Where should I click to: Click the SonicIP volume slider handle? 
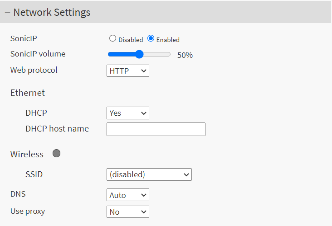pos(139,55)
